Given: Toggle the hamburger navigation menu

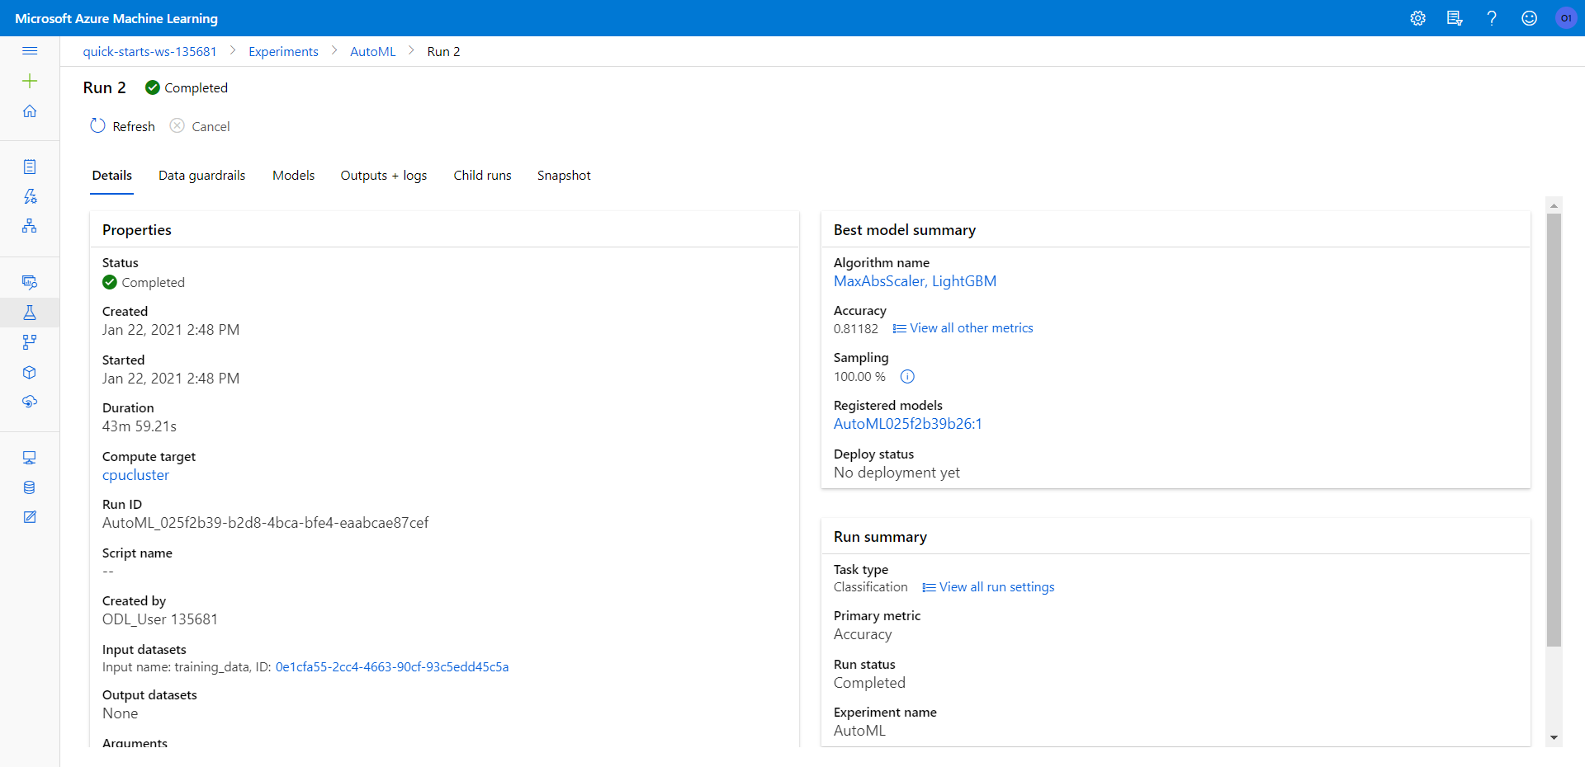Looking at the screenshot, I should [30, 51].
